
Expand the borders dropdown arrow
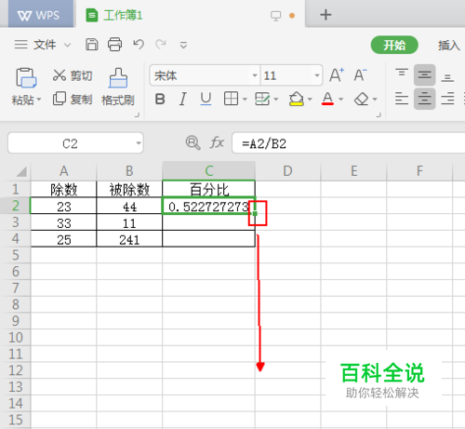tap(245, 100)
